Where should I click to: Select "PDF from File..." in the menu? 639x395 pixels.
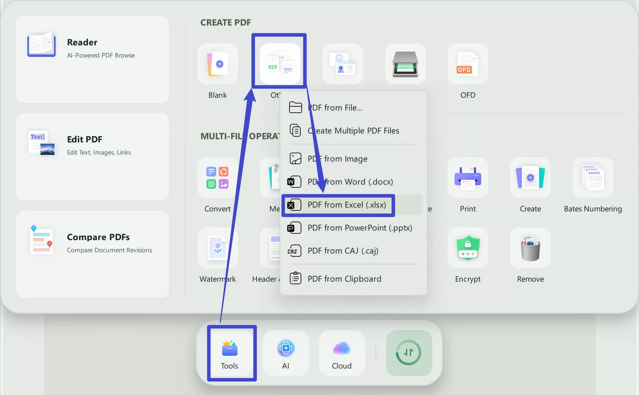coord(335,107)
